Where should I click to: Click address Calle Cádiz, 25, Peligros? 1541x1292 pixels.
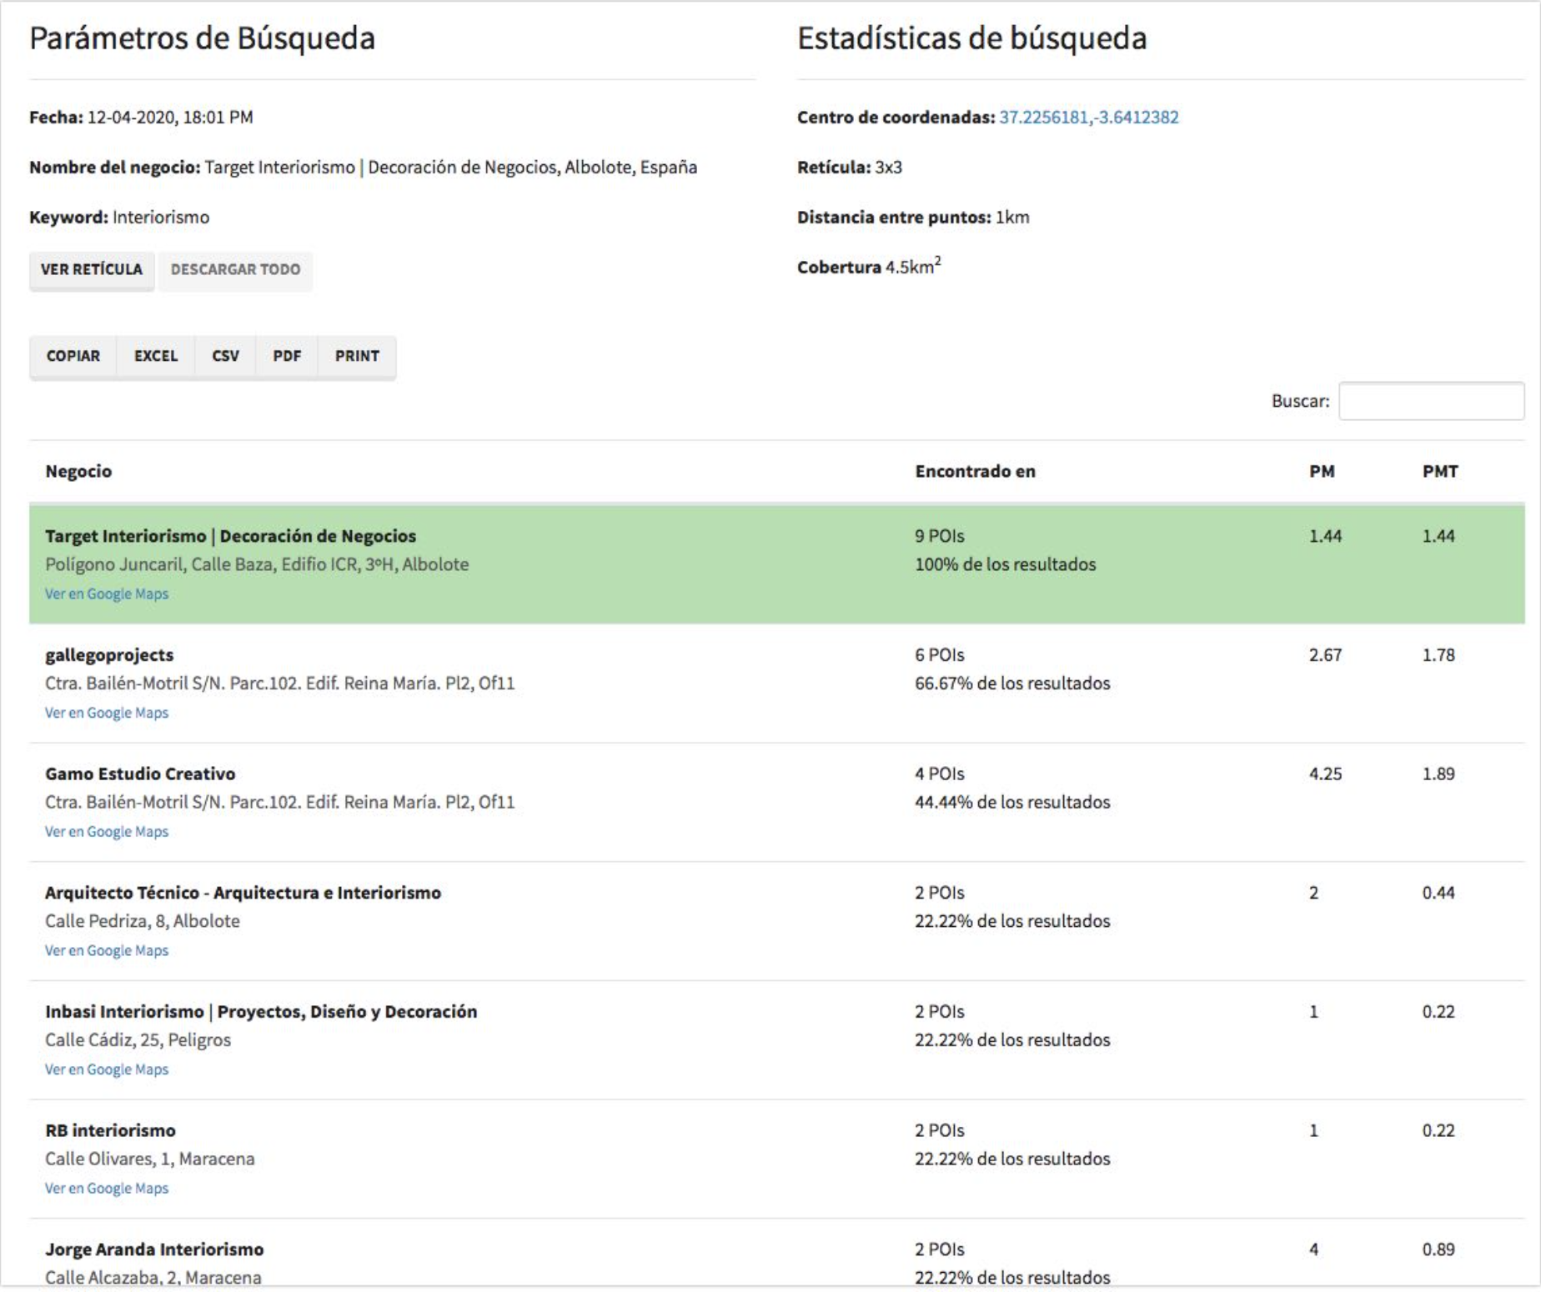[138, 1040]
